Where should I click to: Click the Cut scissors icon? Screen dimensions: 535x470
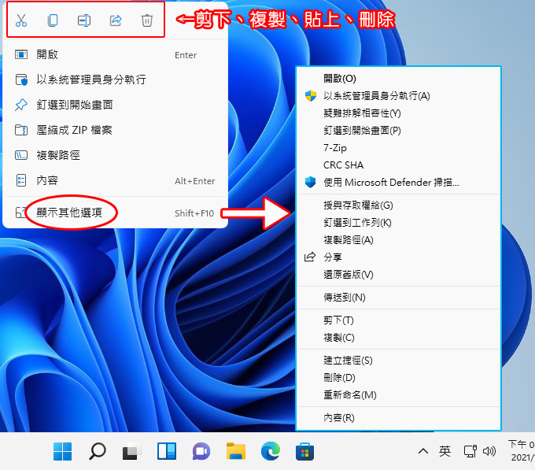click(21, 20)
